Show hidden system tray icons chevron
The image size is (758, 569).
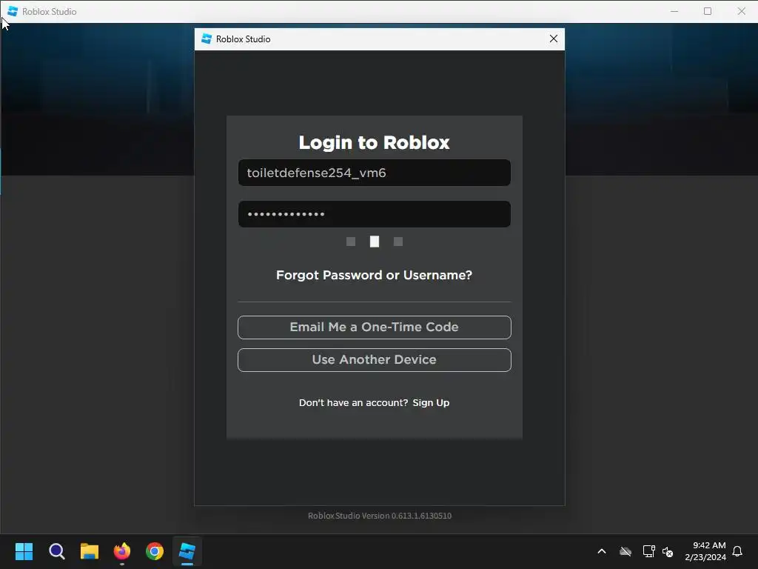pyautogui.click(x=602, y=551)
